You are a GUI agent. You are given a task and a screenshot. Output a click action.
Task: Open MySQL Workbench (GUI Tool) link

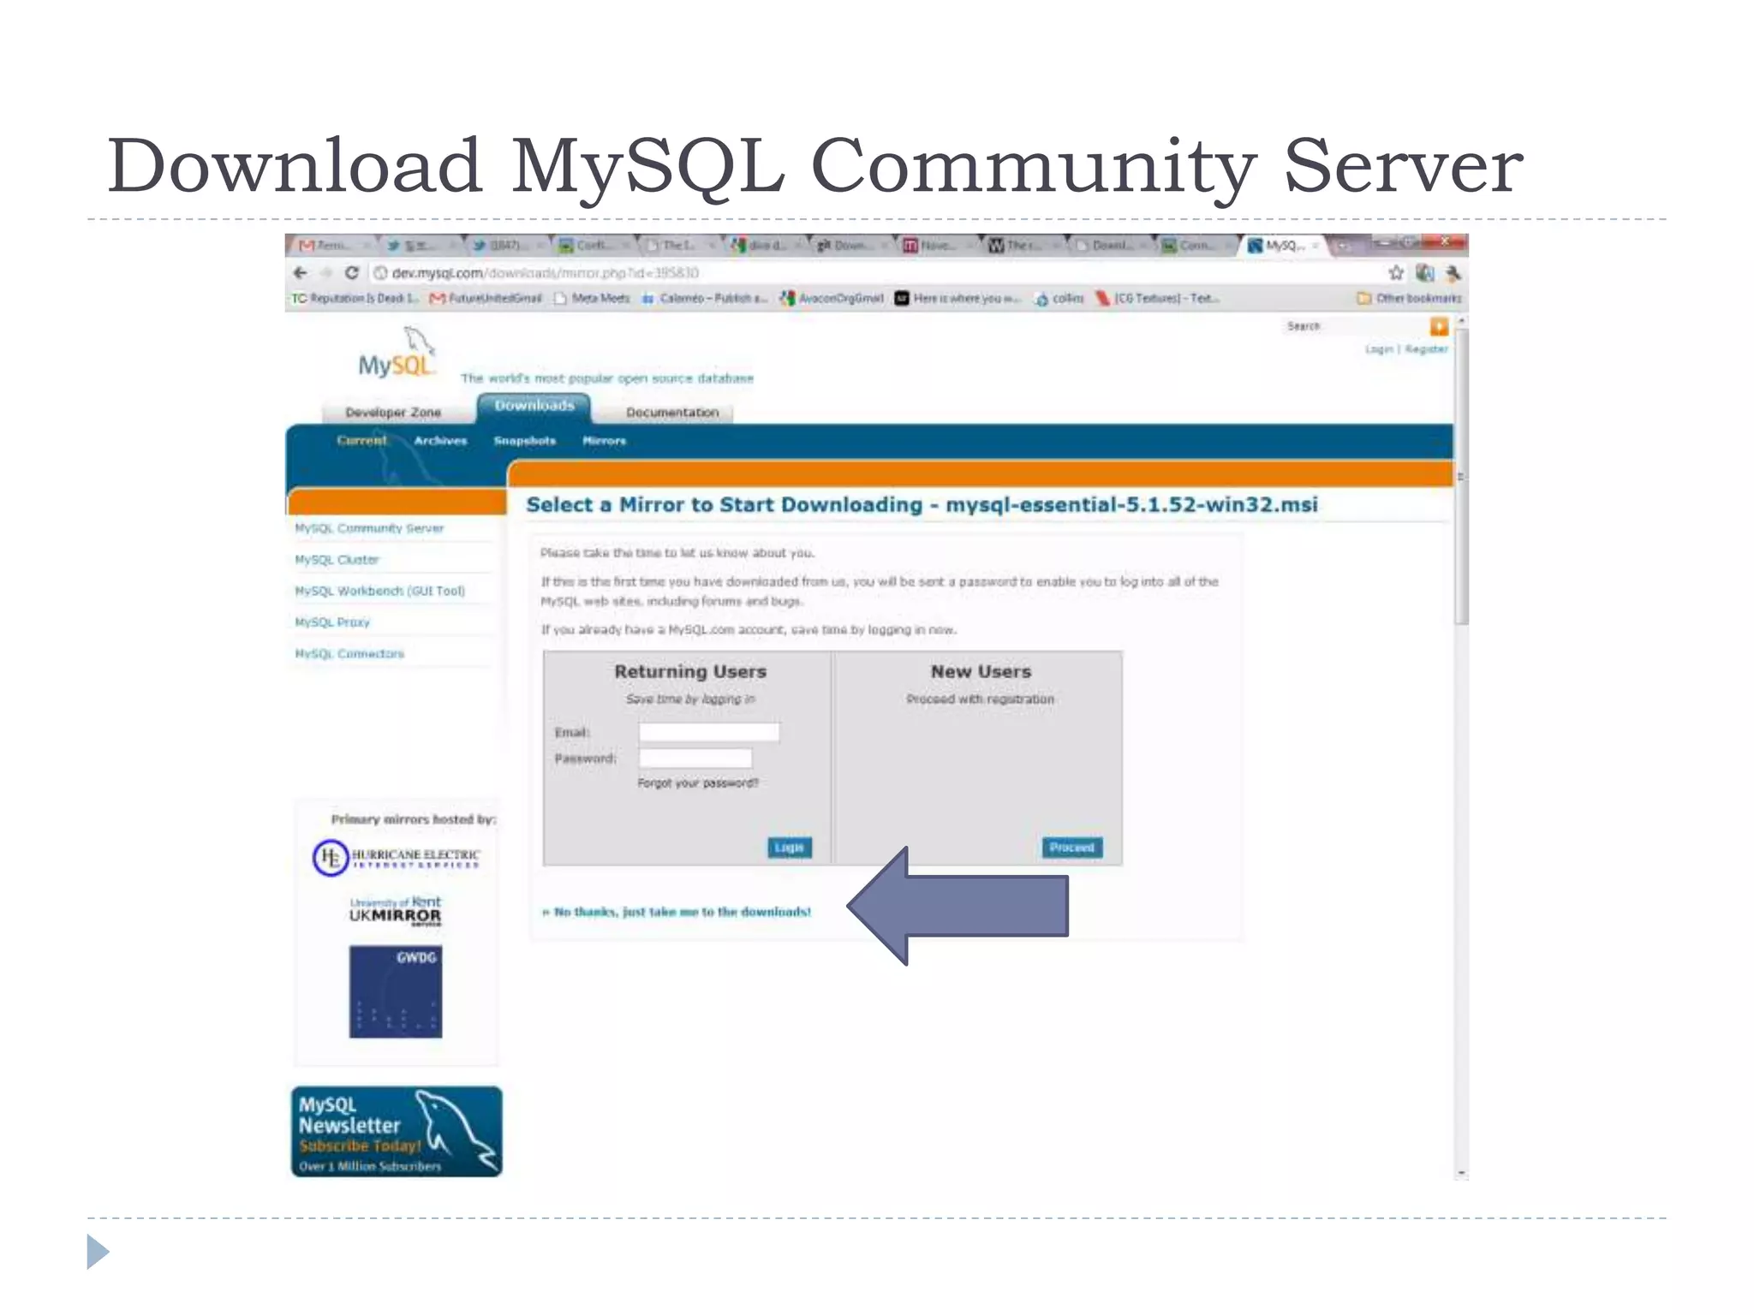[x=380, y=591]
